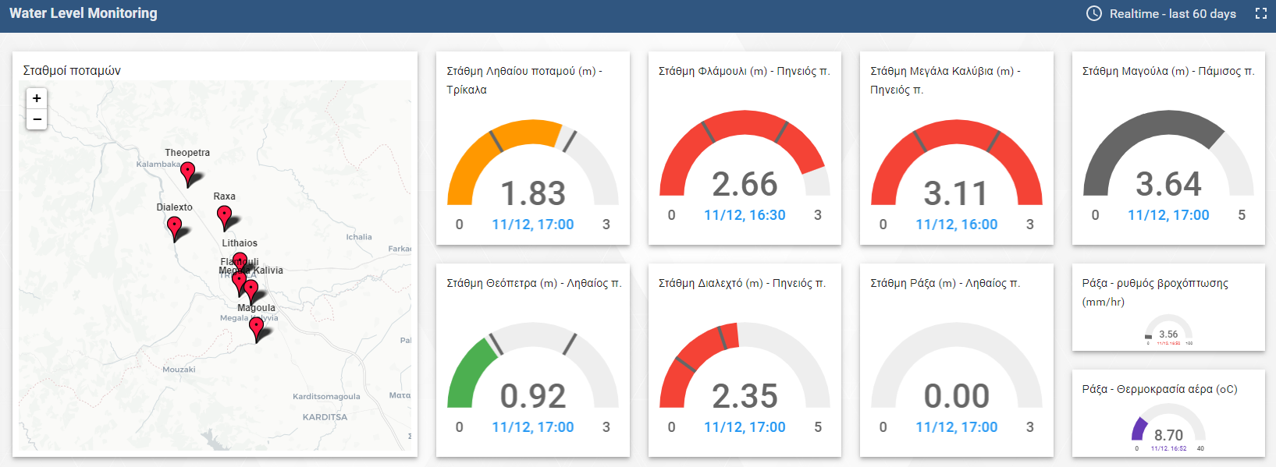Click the Ράξα - ρυθμός βροχόπτωσης widget title
The width and height of the screenshot is (1276, 467).
1155,292
